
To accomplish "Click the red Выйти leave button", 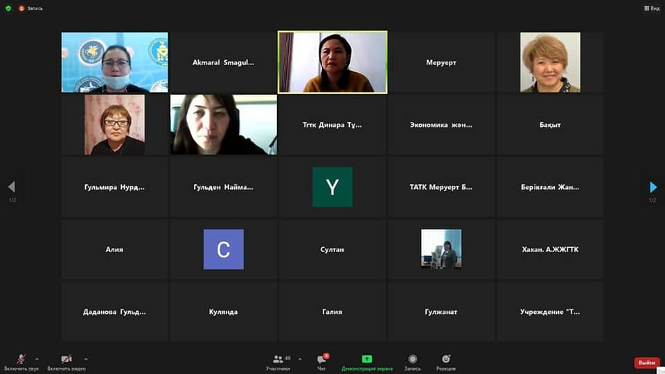I will point(646,363).
